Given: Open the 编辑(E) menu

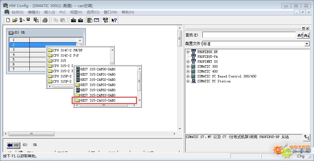Looking at the screenshot, I should tap(34, 12).
